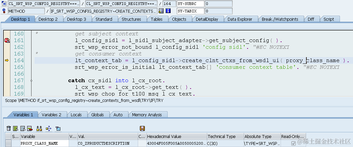
Task: Click the table select-all corner cell
Action: [x=8, y=136]
